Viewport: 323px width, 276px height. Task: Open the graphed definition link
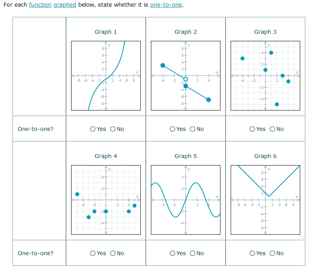(64, 5)
